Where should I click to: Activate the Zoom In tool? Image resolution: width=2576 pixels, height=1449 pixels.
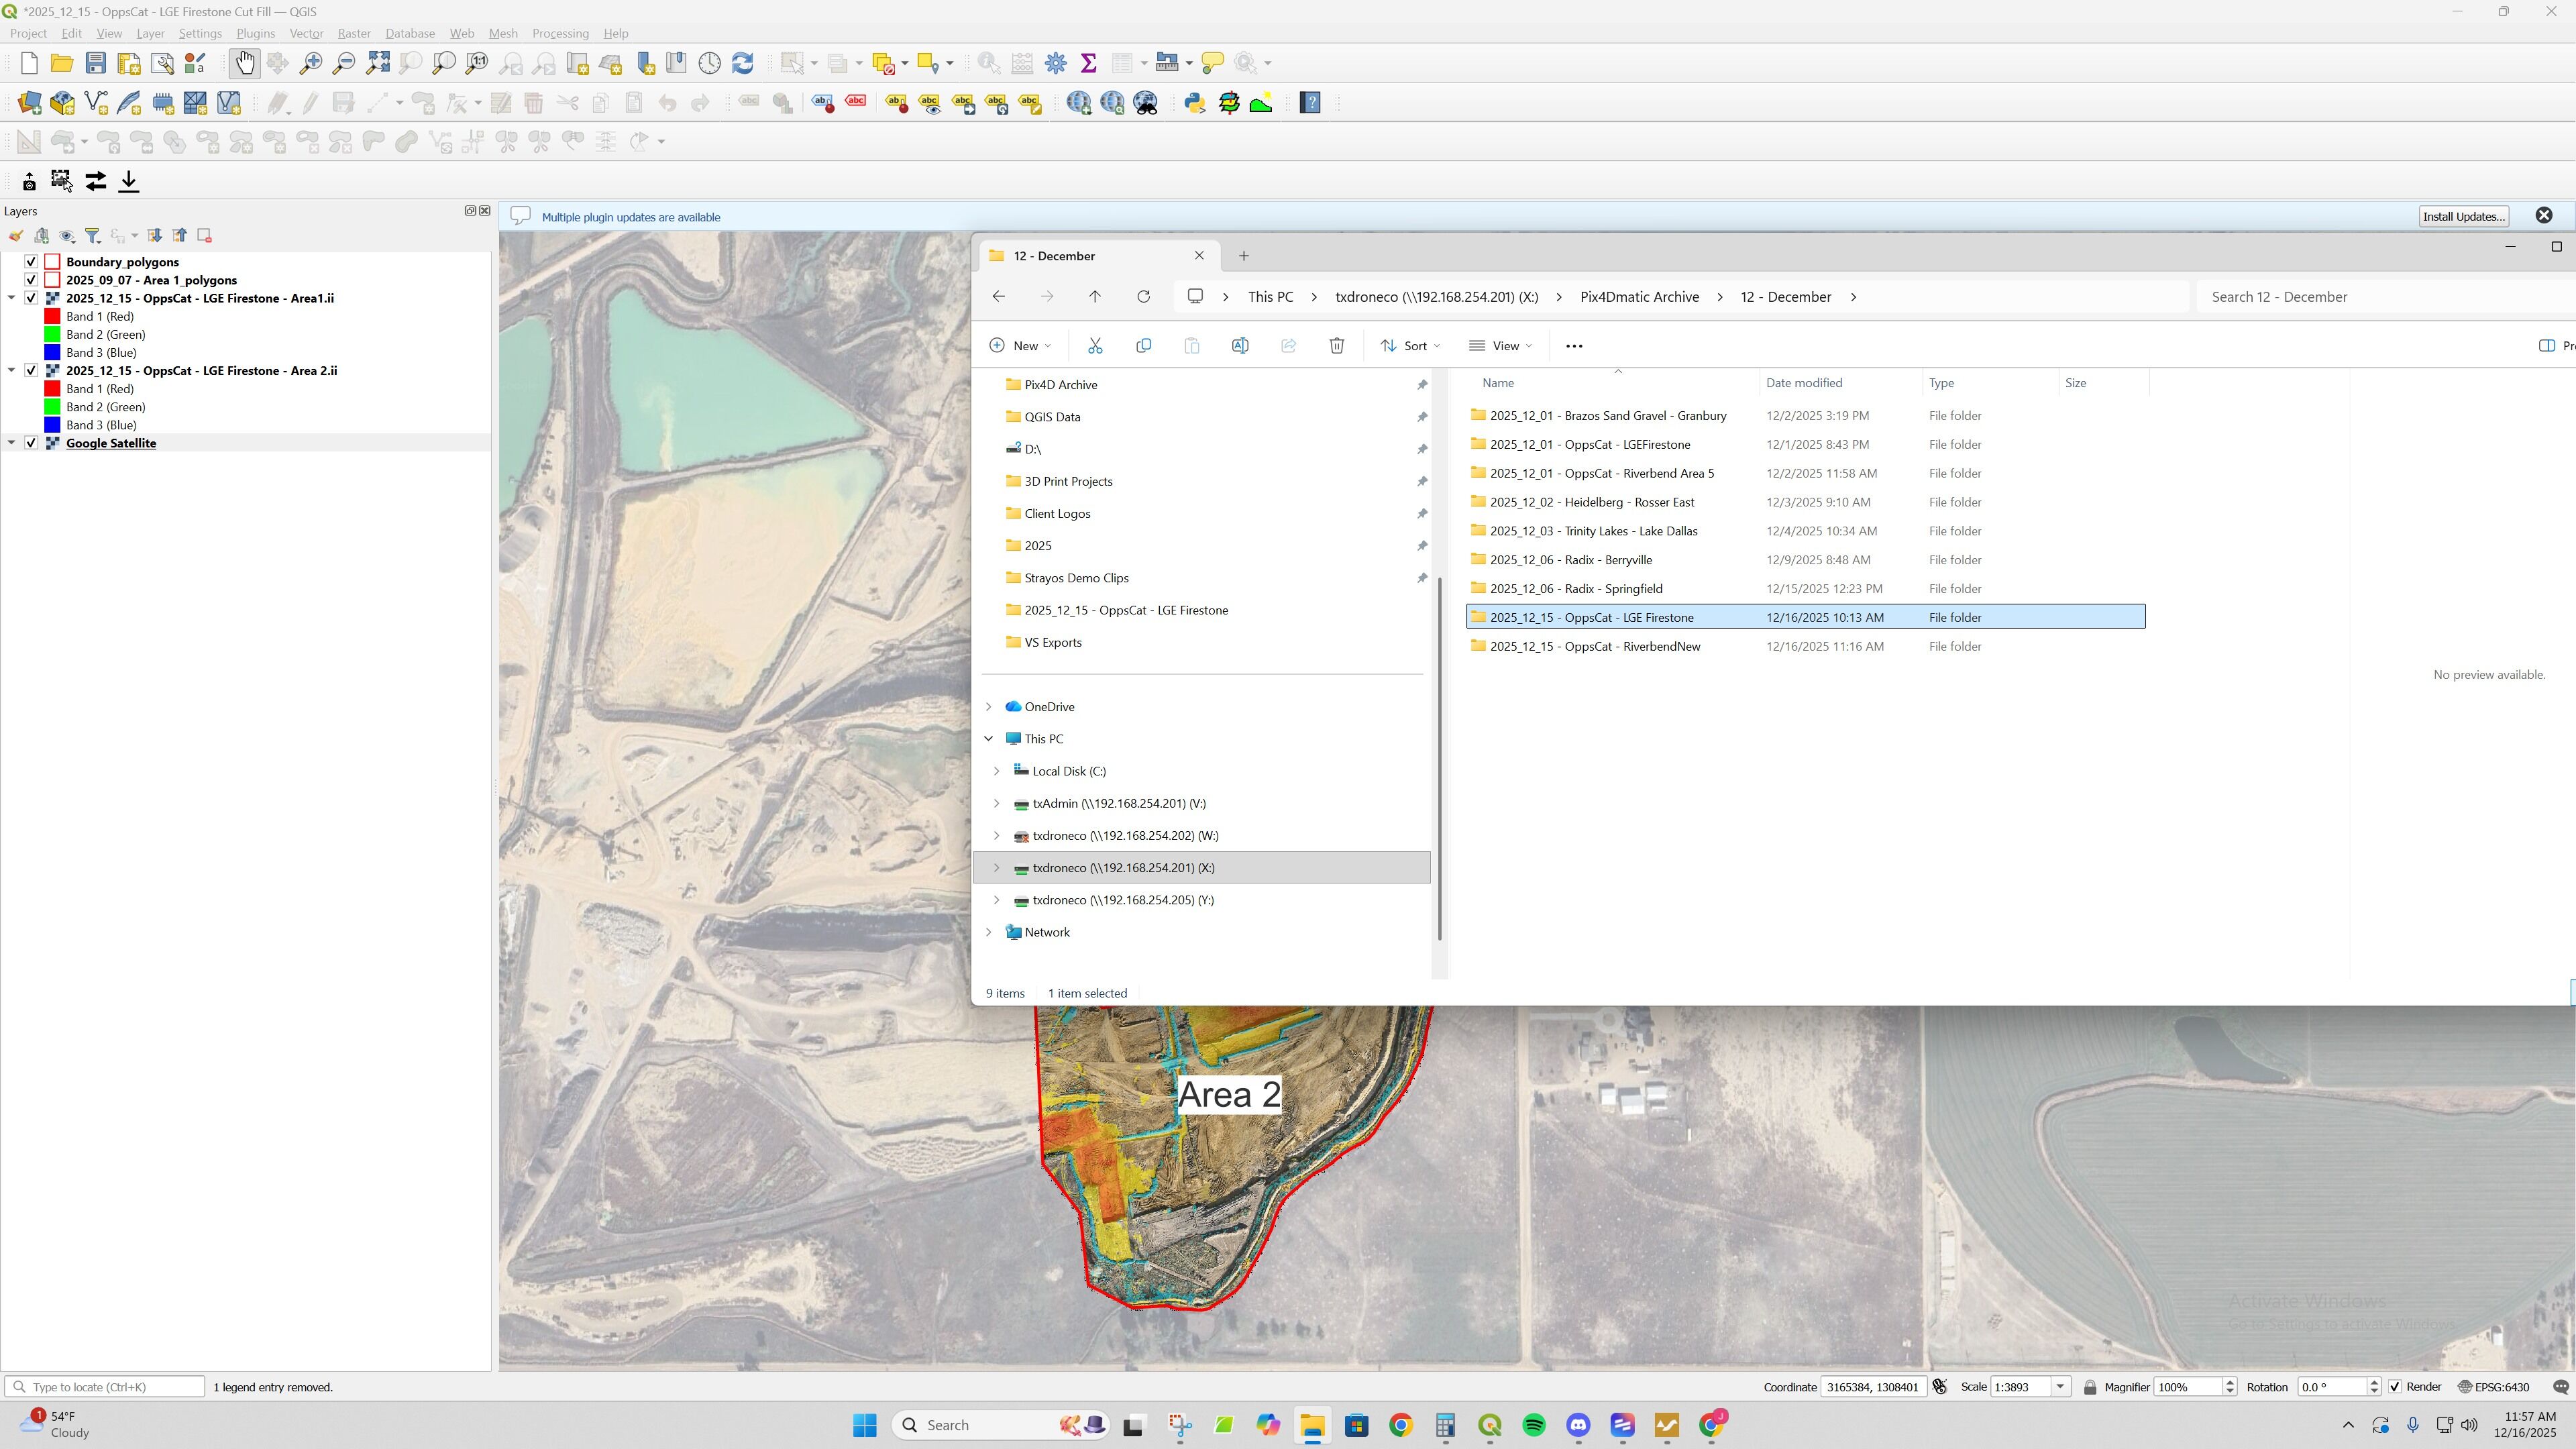311,64
